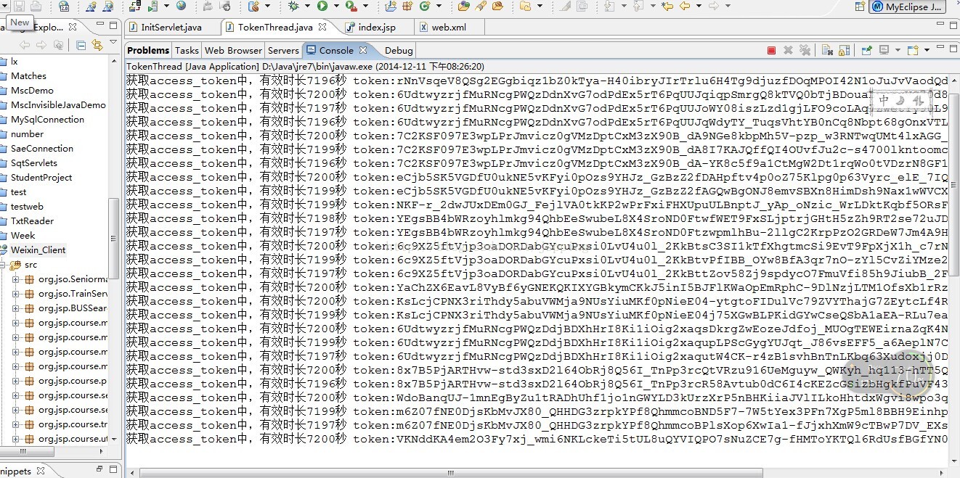Toggle the Scroll Lock console icon
The width and height of the screenshot is (960, 478).
tap(844, 50)
